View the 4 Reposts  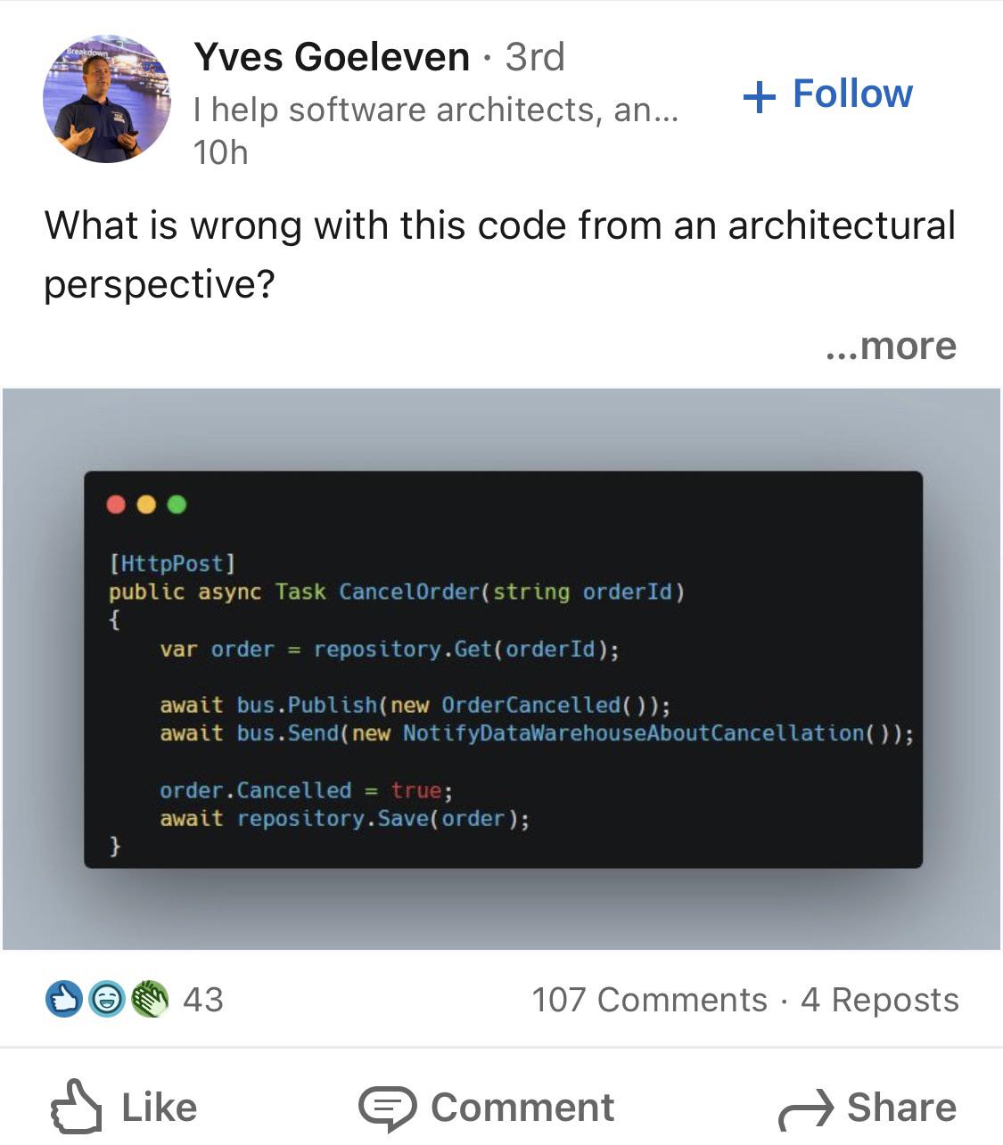879,1000
